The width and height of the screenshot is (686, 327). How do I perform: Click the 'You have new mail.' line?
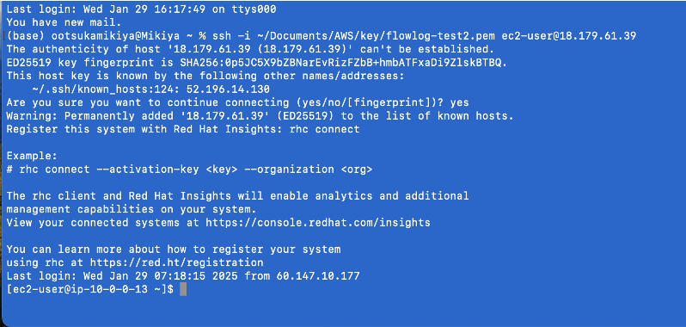pos(64,22)
